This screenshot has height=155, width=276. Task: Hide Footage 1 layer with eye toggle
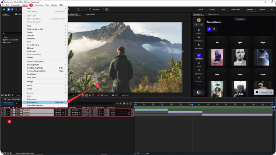tap(3, 110)
